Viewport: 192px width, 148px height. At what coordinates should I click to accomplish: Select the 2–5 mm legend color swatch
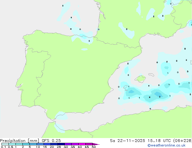[x=26, y=144]
